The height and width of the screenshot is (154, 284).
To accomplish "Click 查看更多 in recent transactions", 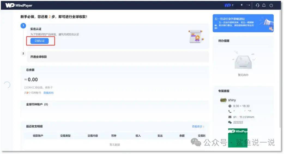I will (198, 127).
